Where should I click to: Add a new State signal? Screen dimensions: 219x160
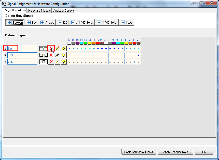click(127, 22)
